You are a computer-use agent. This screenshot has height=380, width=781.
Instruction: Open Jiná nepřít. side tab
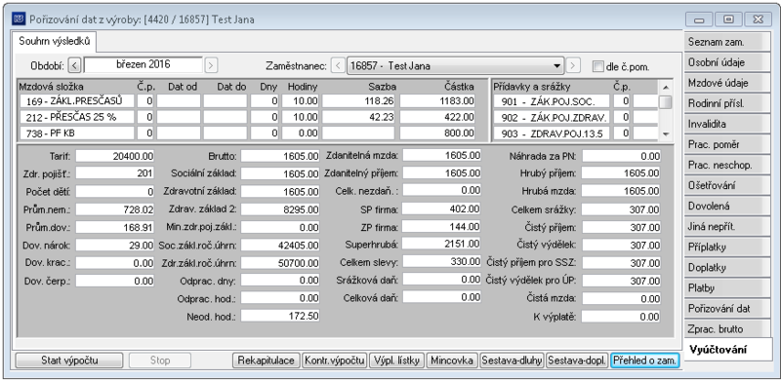click(x=726, y=227)
